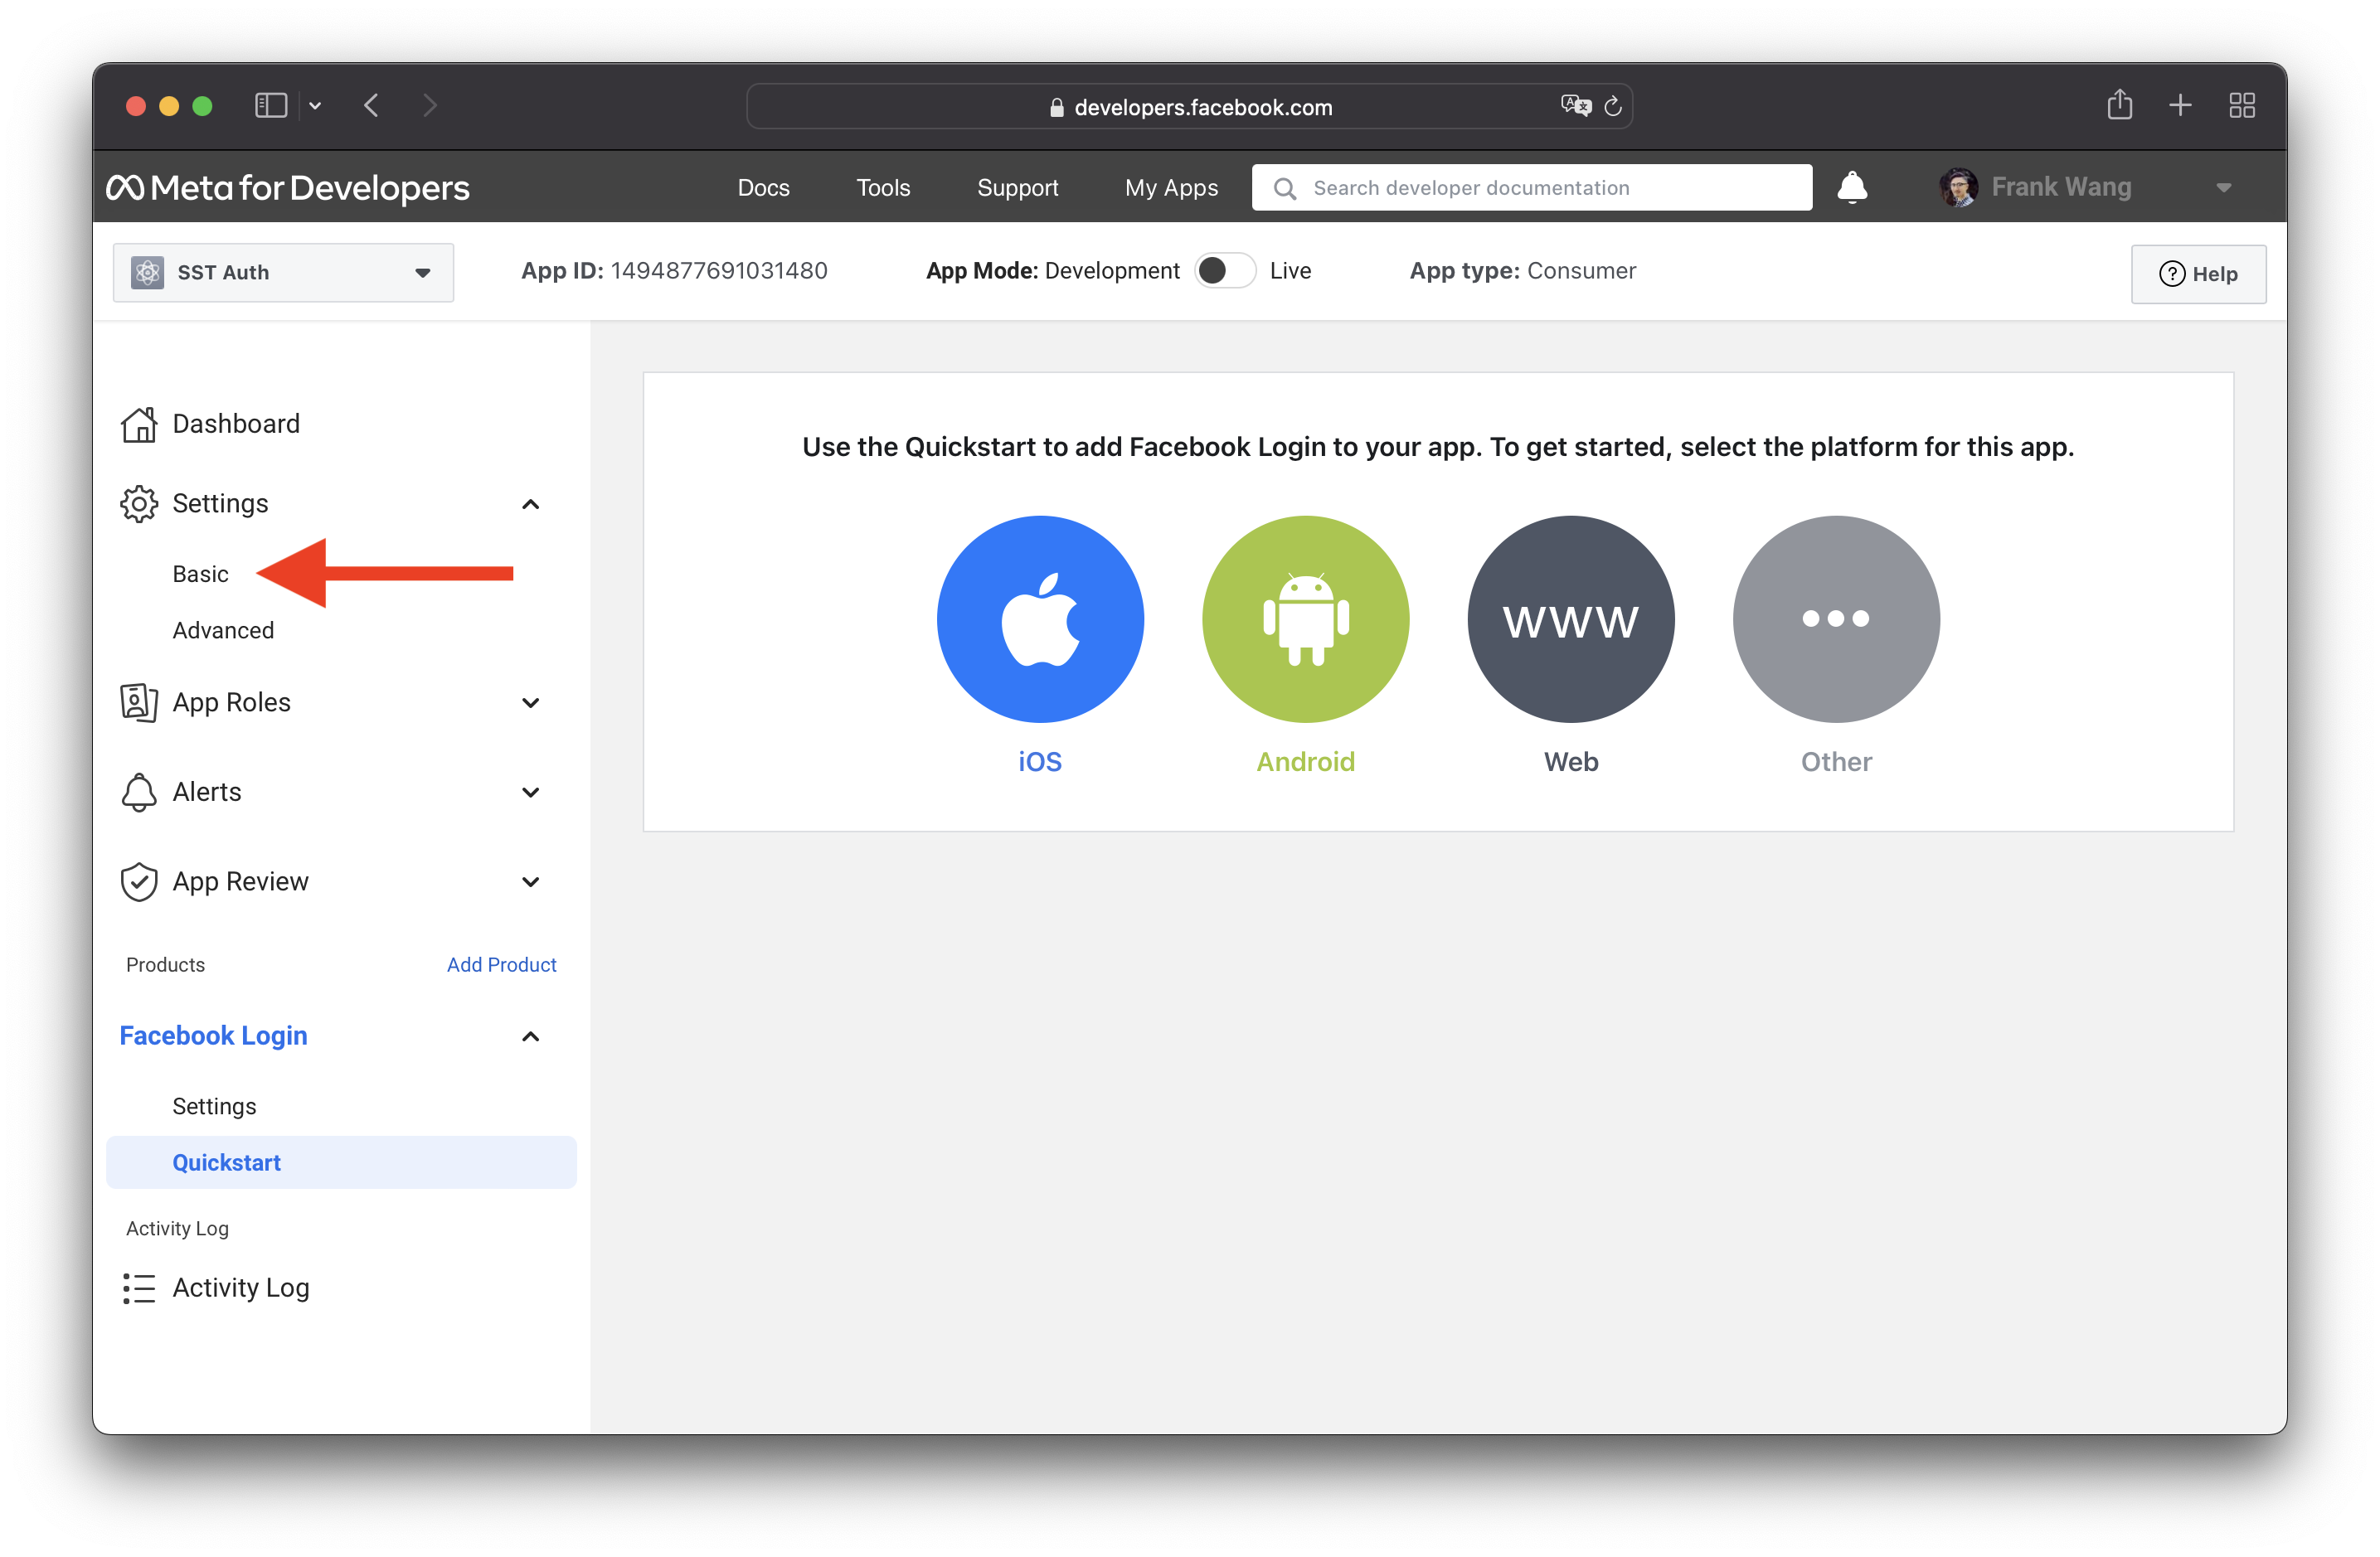Click the translate icon in address bar
2380x1557 pixels.
click(x=1575, y=105)
